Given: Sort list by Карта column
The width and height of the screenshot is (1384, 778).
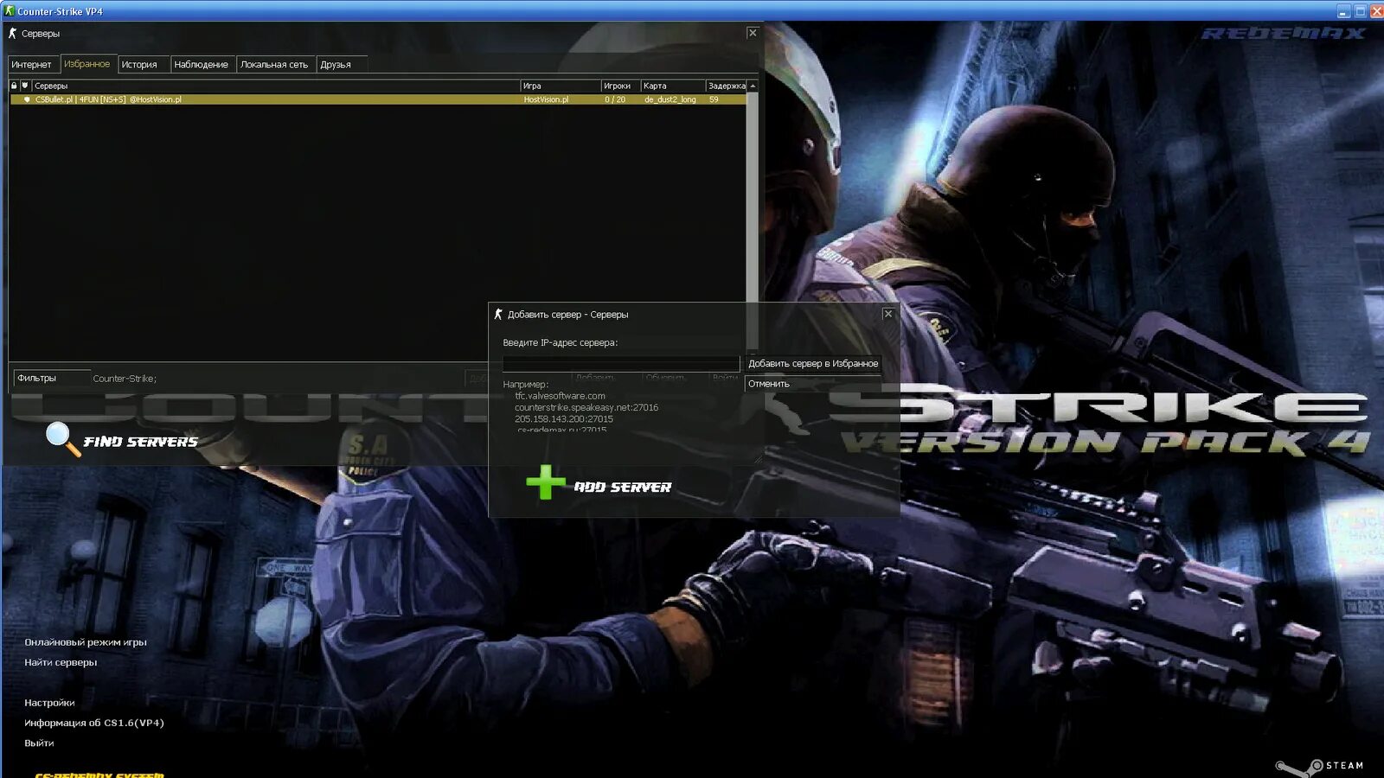Looking at the screenshot, I should [x=673, y=86].
